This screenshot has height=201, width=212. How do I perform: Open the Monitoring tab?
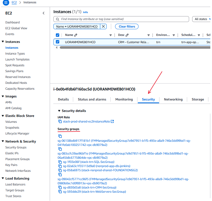(124, 99)
